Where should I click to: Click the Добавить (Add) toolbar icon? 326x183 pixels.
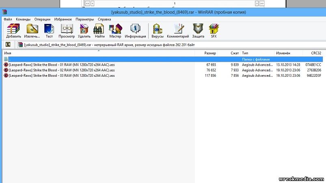click(13, 30)
